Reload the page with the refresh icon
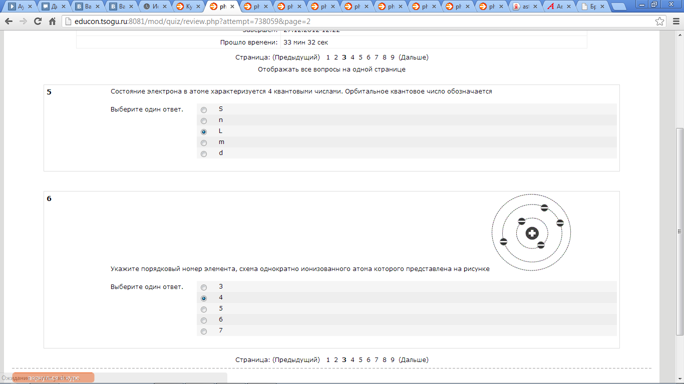Screen dimensions: 684x384 coord(38,21)
